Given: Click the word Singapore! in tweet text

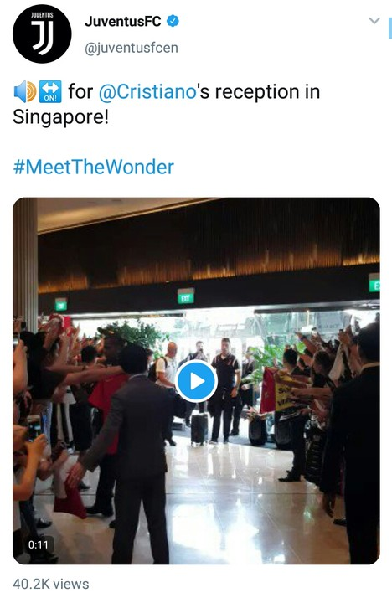Looking at the screenshot, I should tap(61, 117).
